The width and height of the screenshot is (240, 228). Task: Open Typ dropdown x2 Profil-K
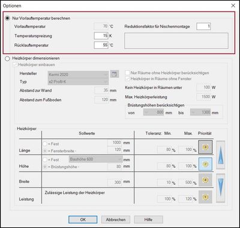[78, 81]
